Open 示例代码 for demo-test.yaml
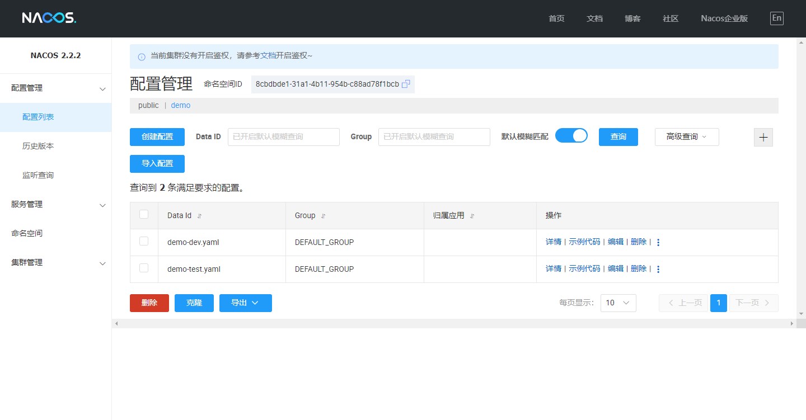Image resolution: width=806 pixels, height=420 pixels. pos(584,269)
